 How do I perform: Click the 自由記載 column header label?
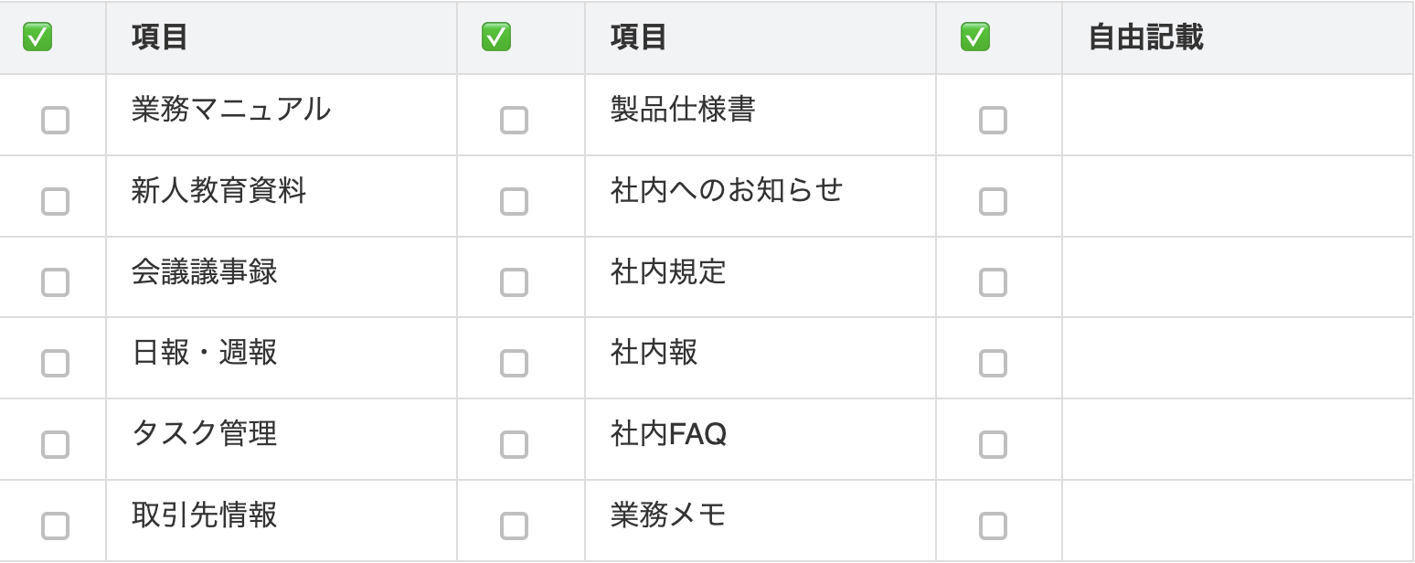coord(1145,37)
